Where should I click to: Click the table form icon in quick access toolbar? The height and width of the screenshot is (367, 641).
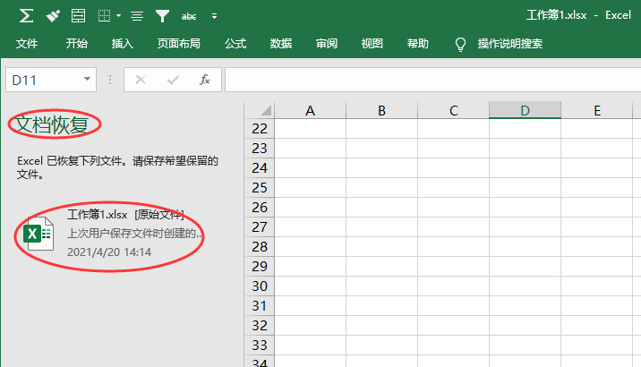[x=78, y=16]
